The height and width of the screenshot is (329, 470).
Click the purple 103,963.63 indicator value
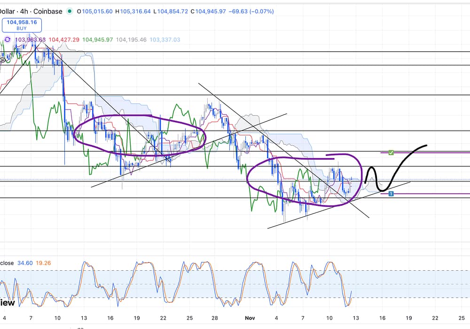31,40
